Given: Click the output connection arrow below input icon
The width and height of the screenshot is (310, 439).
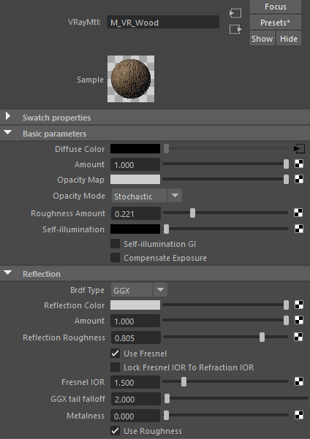Looking at the screenshot, I should 235,29.
